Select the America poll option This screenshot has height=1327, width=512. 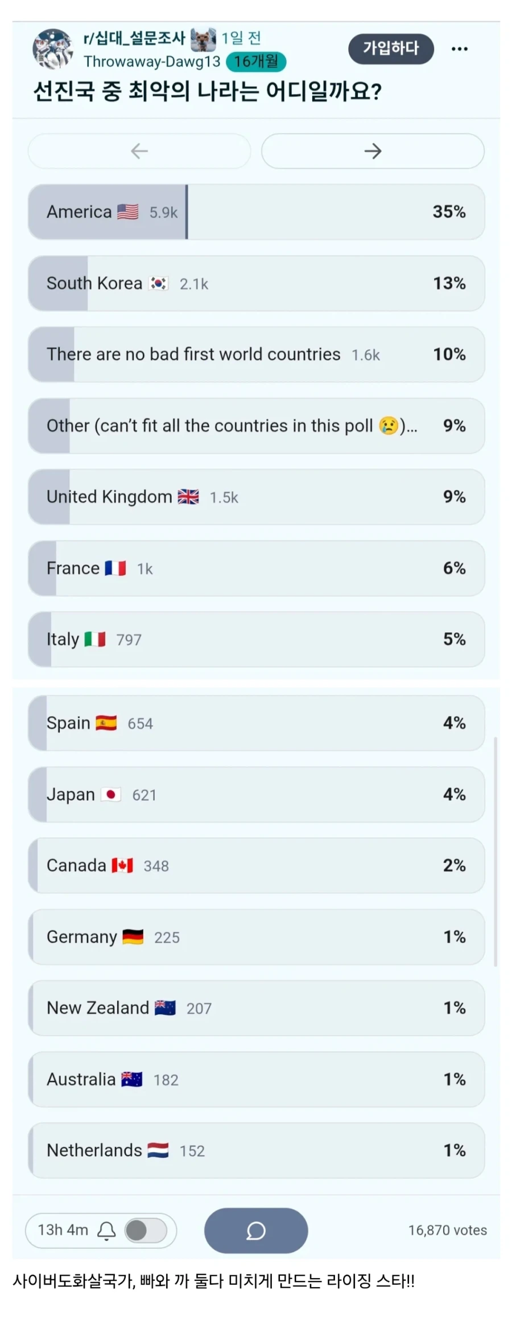pos(256,212)
